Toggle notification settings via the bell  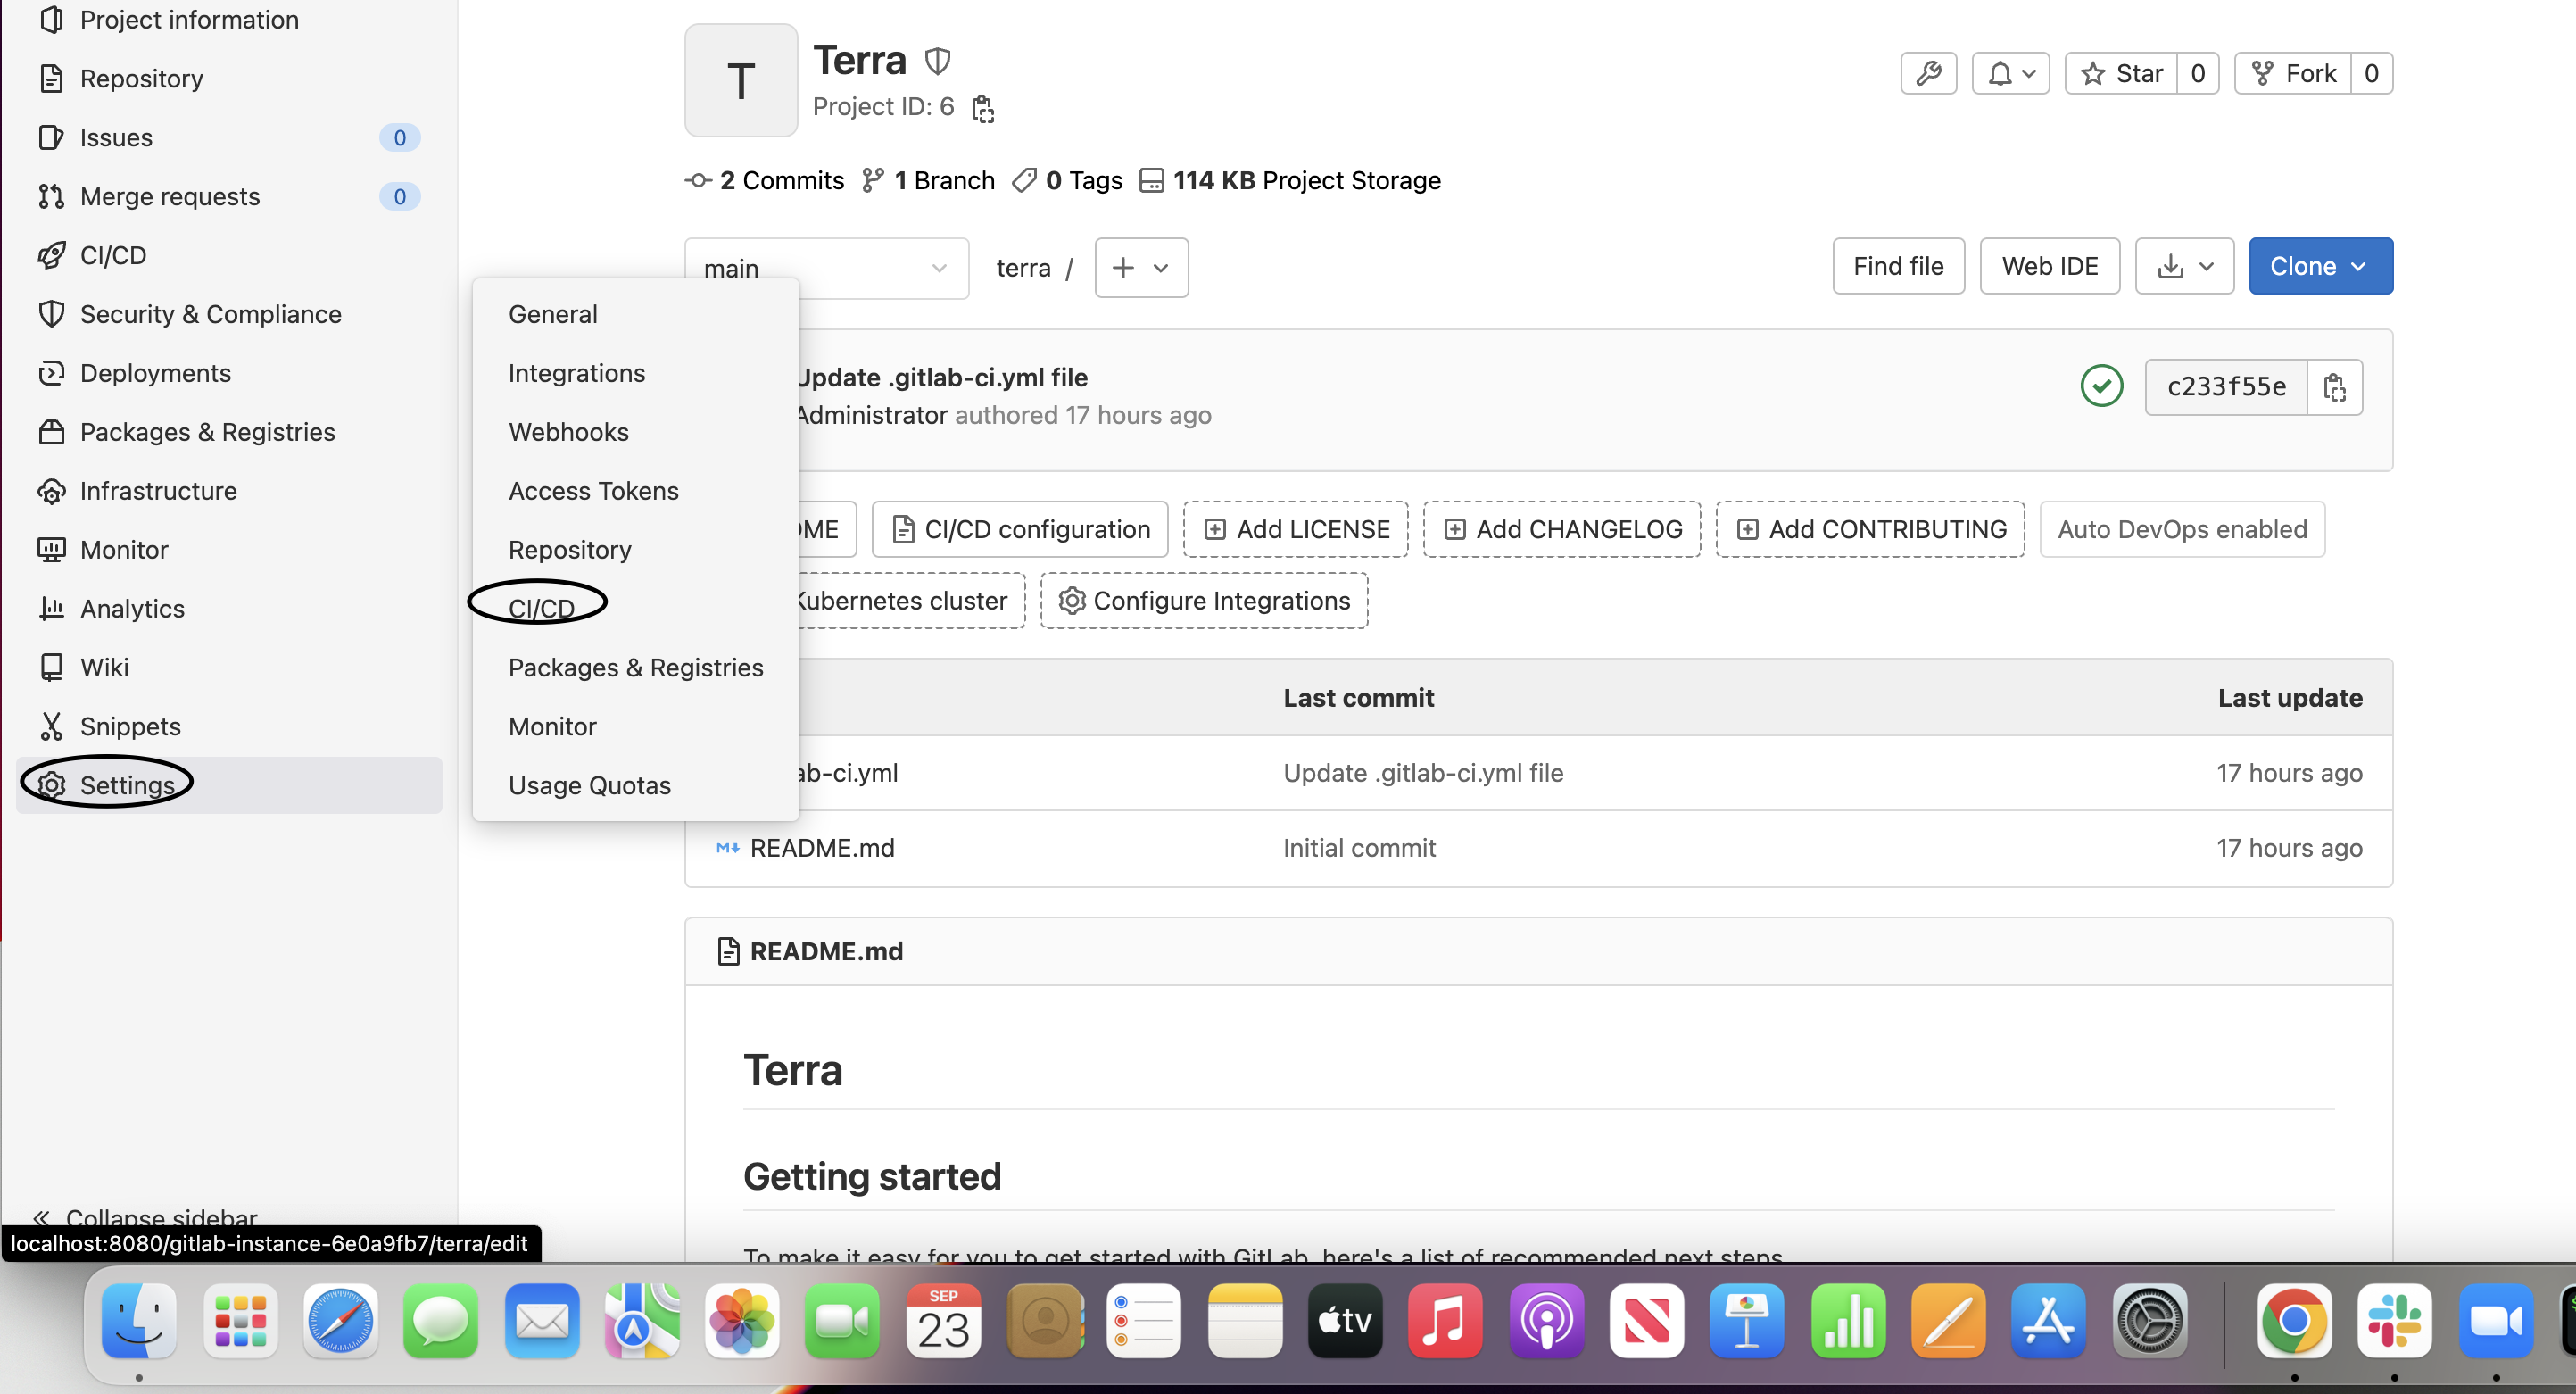point(2010,72)
